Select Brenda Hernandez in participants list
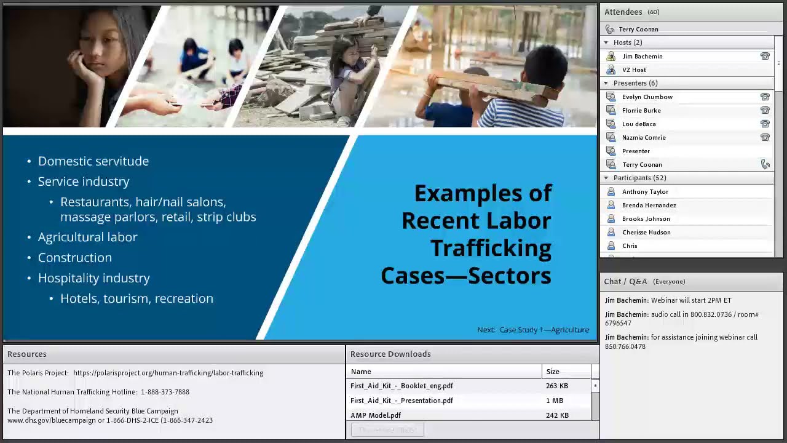The image size is (787, 443). coord(649,205)
